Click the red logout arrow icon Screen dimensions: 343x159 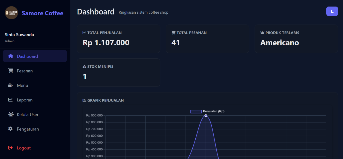(10, 148)
